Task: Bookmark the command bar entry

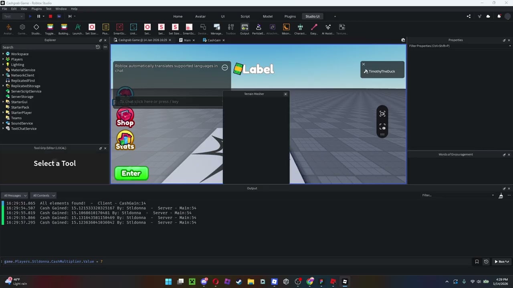Action: pyautogui.click(x=477, y=262)
